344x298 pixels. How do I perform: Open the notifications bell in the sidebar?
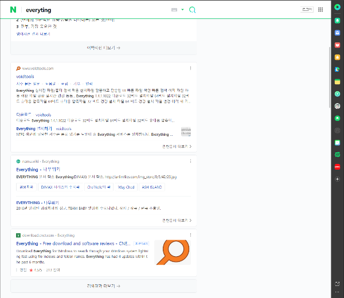point(338,21)
